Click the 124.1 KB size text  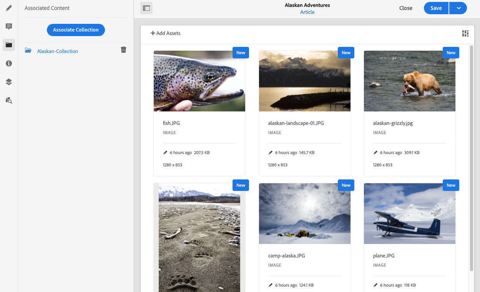(306, 285)
